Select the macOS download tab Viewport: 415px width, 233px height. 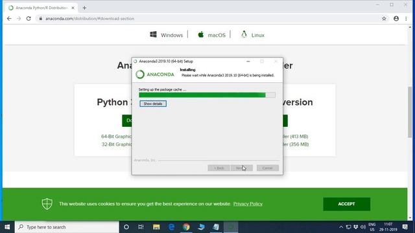point(212,35)
